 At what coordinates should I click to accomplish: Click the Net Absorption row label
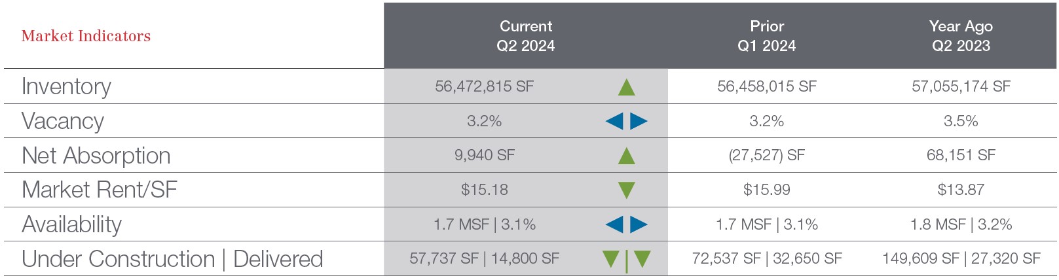pos(96,156)
